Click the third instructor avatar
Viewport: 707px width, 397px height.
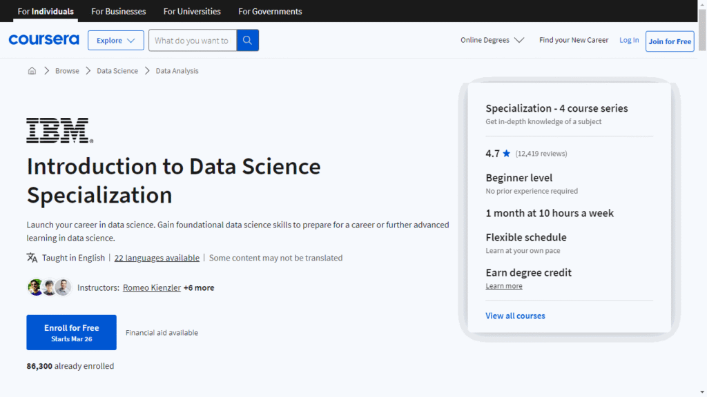tap(64, 287)
